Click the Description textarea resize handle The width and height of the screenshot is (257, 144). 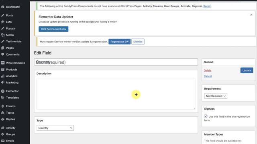[x=194, y=108]
